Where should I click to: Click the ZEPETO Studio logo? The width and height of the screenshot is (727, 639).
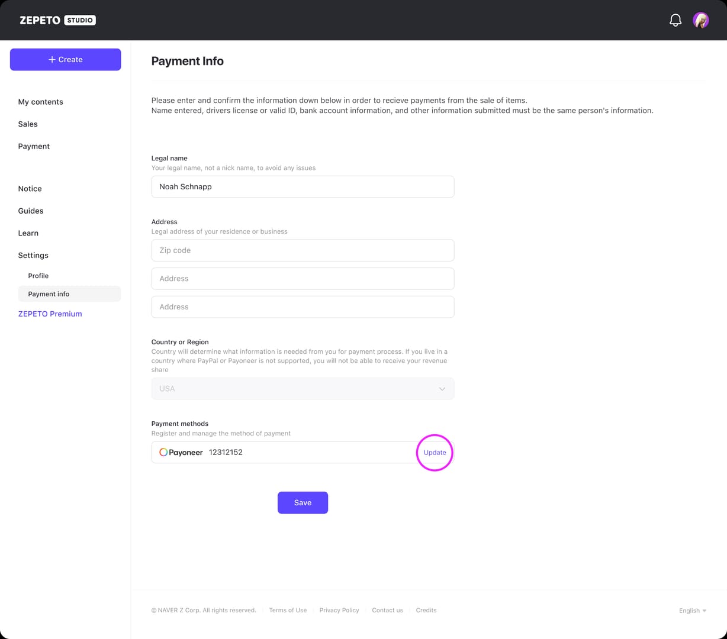coord(57,20)
